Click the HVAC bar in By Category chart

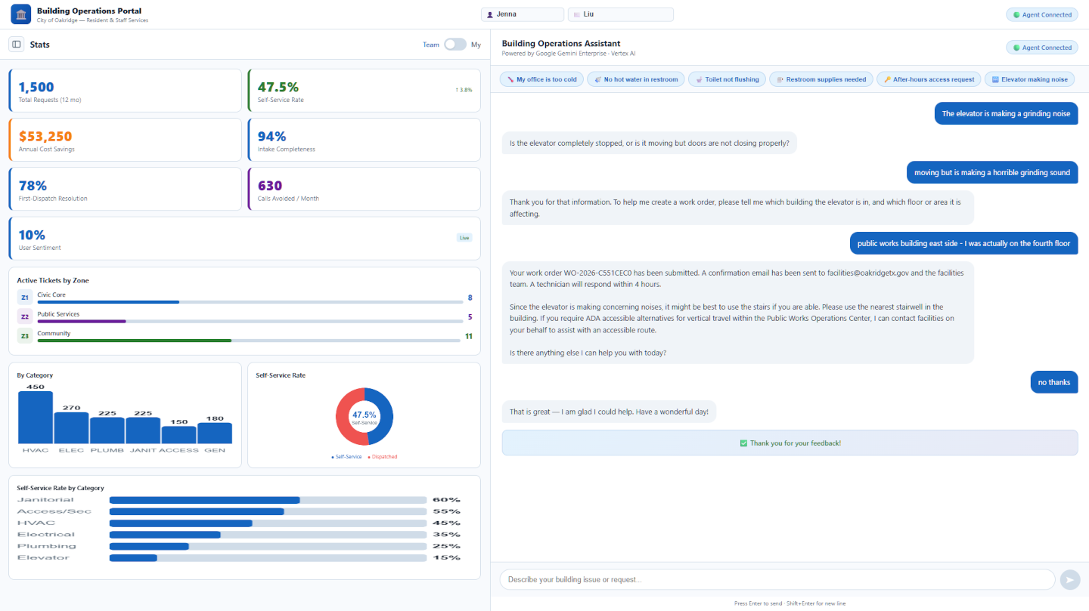36,418
